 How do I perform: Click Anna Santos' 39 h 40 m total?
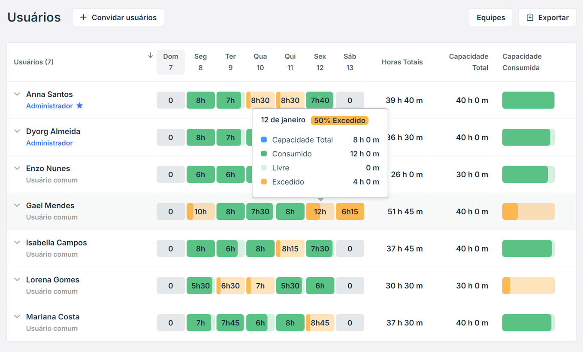click(x=404, y=100)
